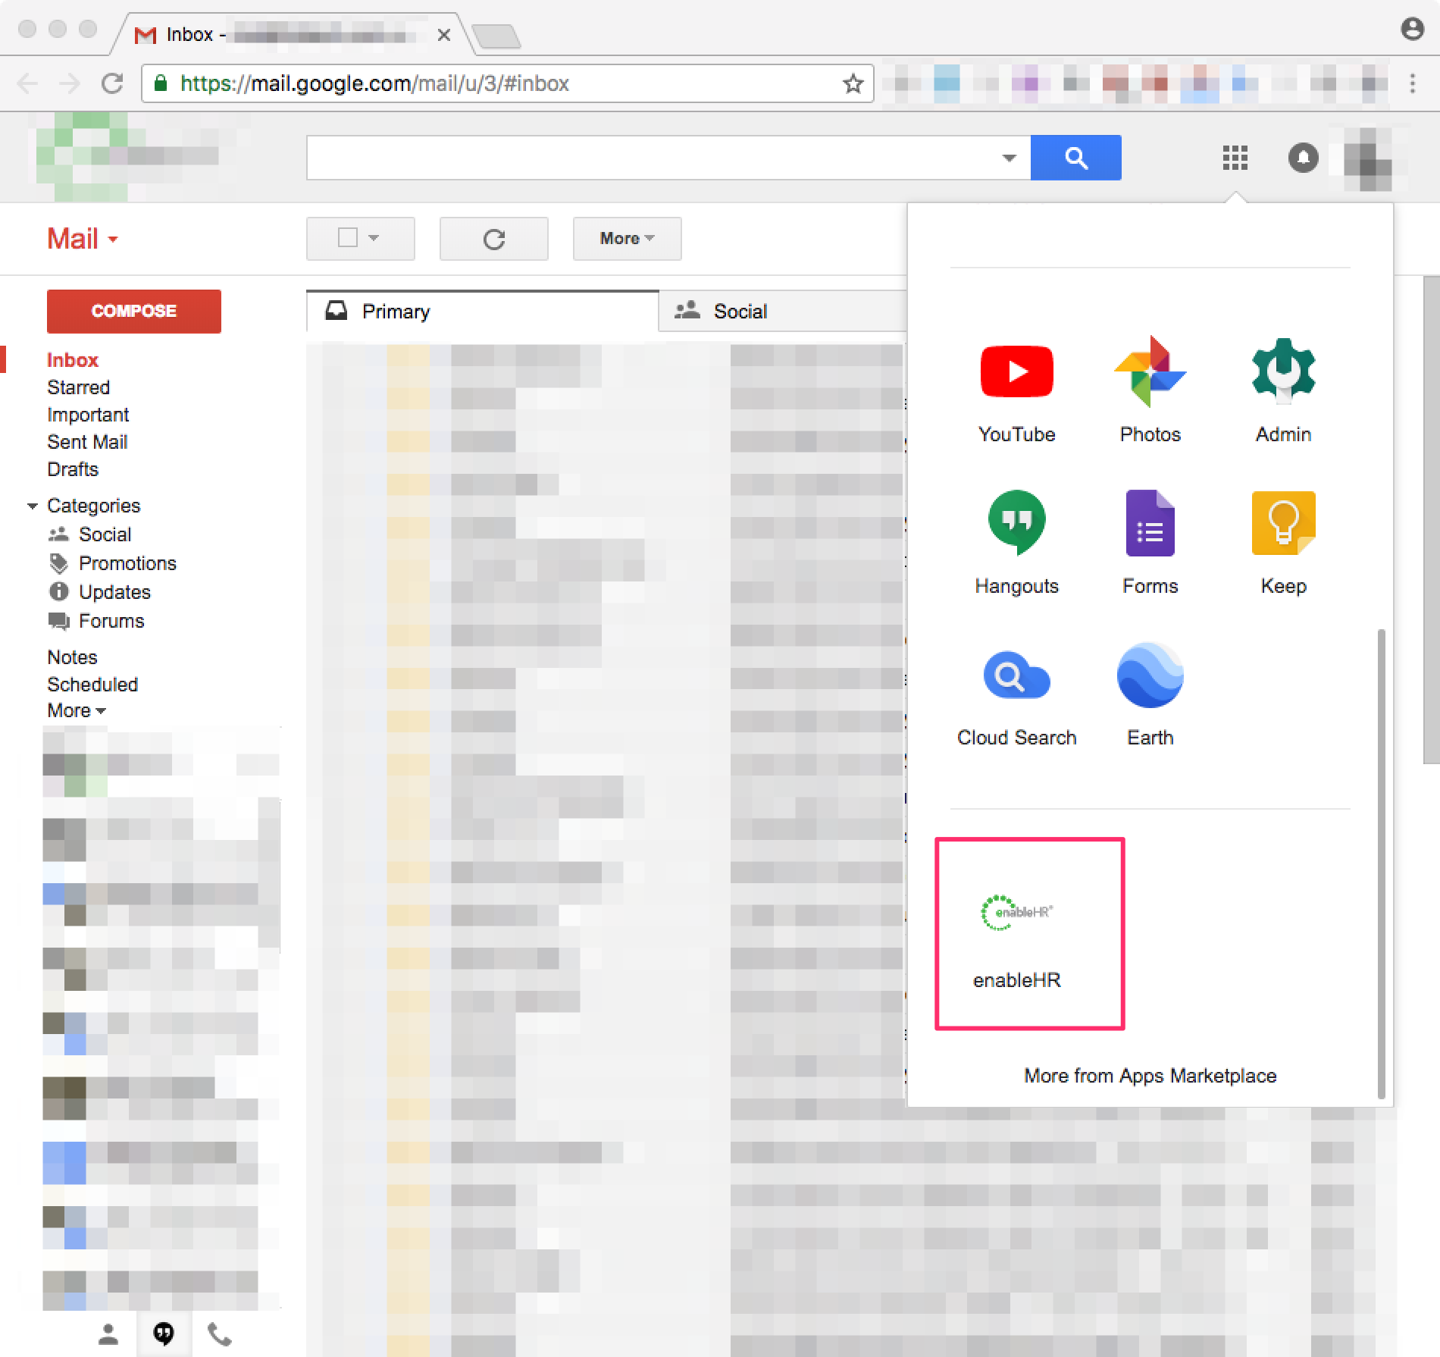
Task: Click the Compose button
Action: (x=134, y=311)
